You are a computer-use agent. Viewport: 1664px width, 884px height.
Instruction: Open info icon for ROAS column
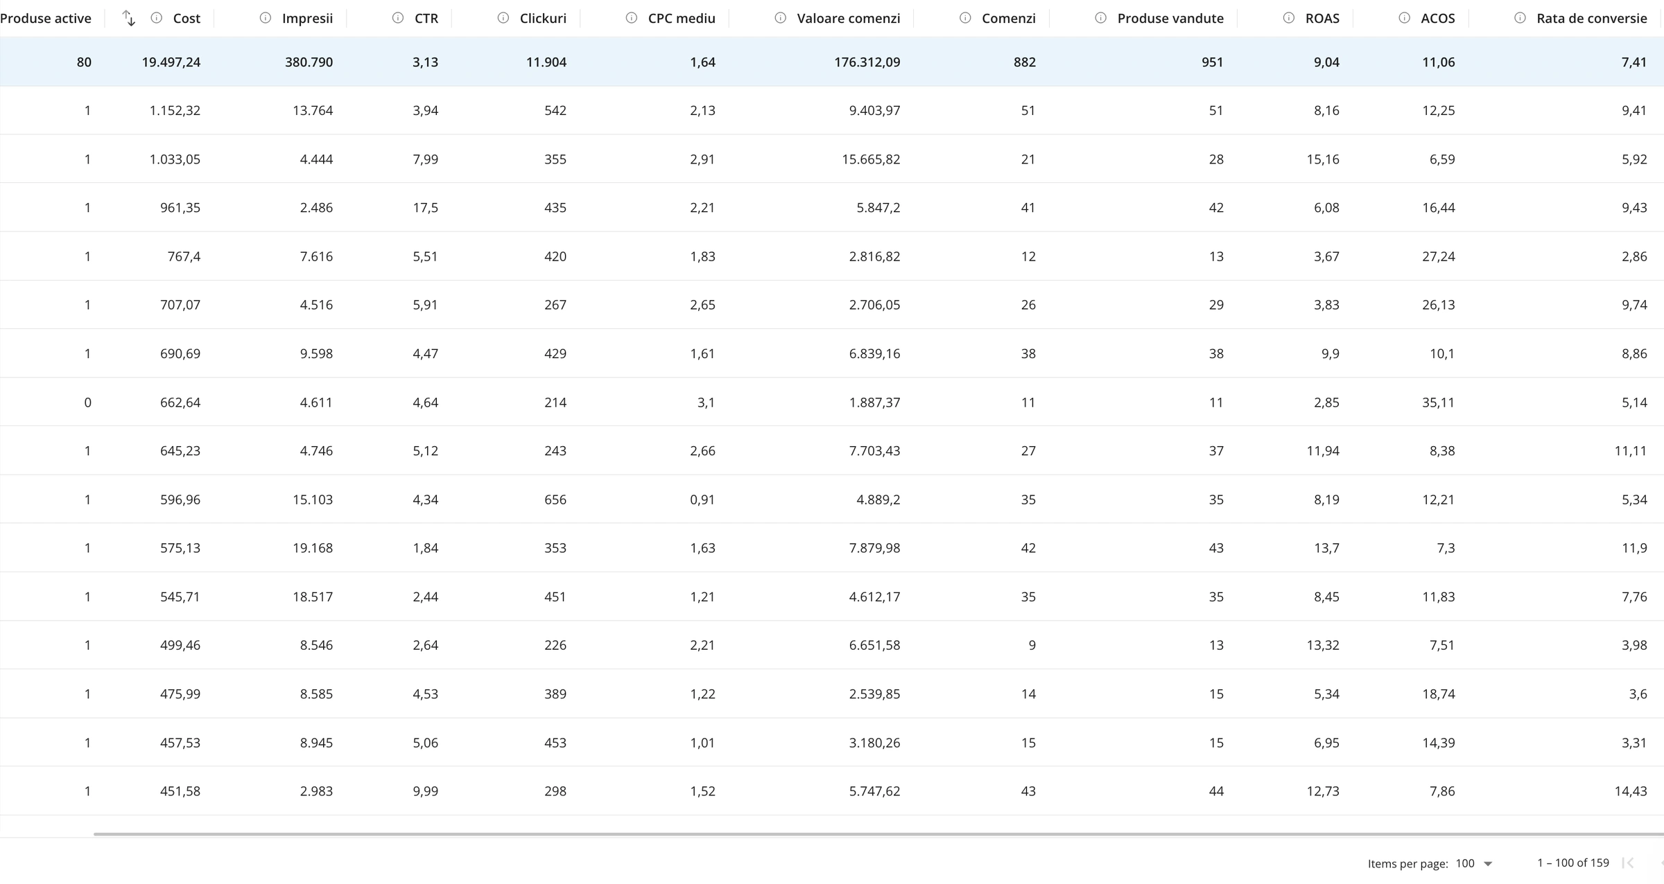point(1289,18)
